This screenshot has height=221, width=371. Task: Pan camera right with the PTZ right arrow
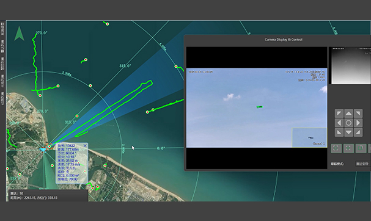[358, 123]
